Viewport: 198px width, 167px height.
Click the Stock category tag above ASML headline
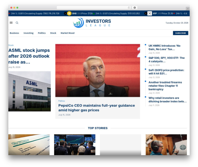[11, 45]
